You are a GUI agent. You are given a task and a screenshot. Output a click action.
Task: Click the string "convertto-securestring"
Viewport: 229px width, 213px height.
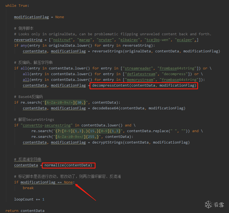pos(47,125)
